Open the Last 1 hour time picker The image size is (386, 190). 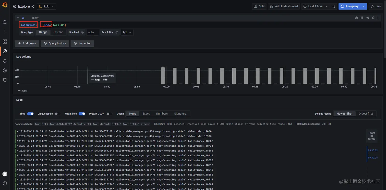click(316, 6)
